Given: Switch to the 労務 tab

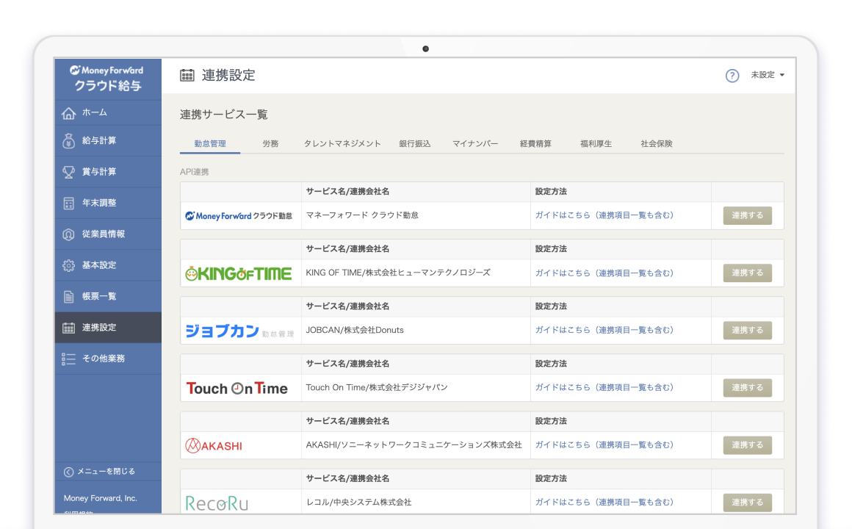Looking at the screenshot, I should point(270,143).
